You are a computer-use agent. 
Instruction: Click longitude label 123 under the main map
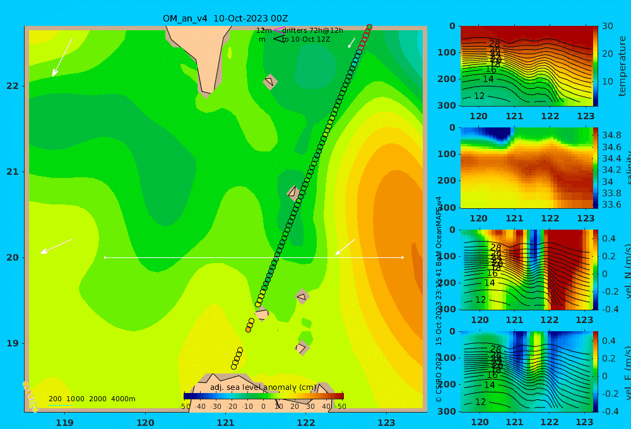pos(387,423)
